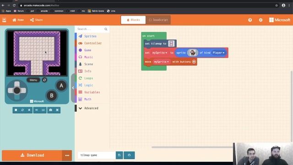293x165 pixels.
Task: Open the Music block category
Action: click(x=92, y=57)
